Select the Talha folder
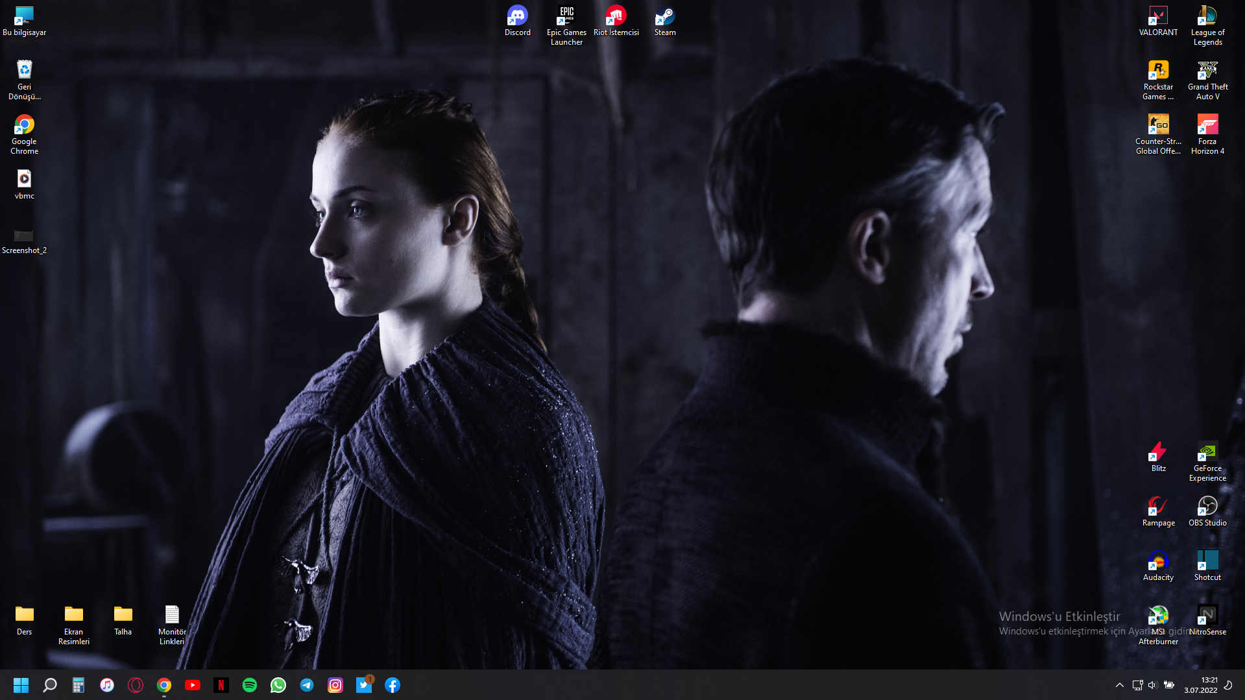 (123, 620)
